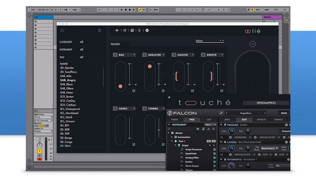Click the fx icon in Falcon tree toolbar
Screen dimensions: 316x177
coord(198,129)
